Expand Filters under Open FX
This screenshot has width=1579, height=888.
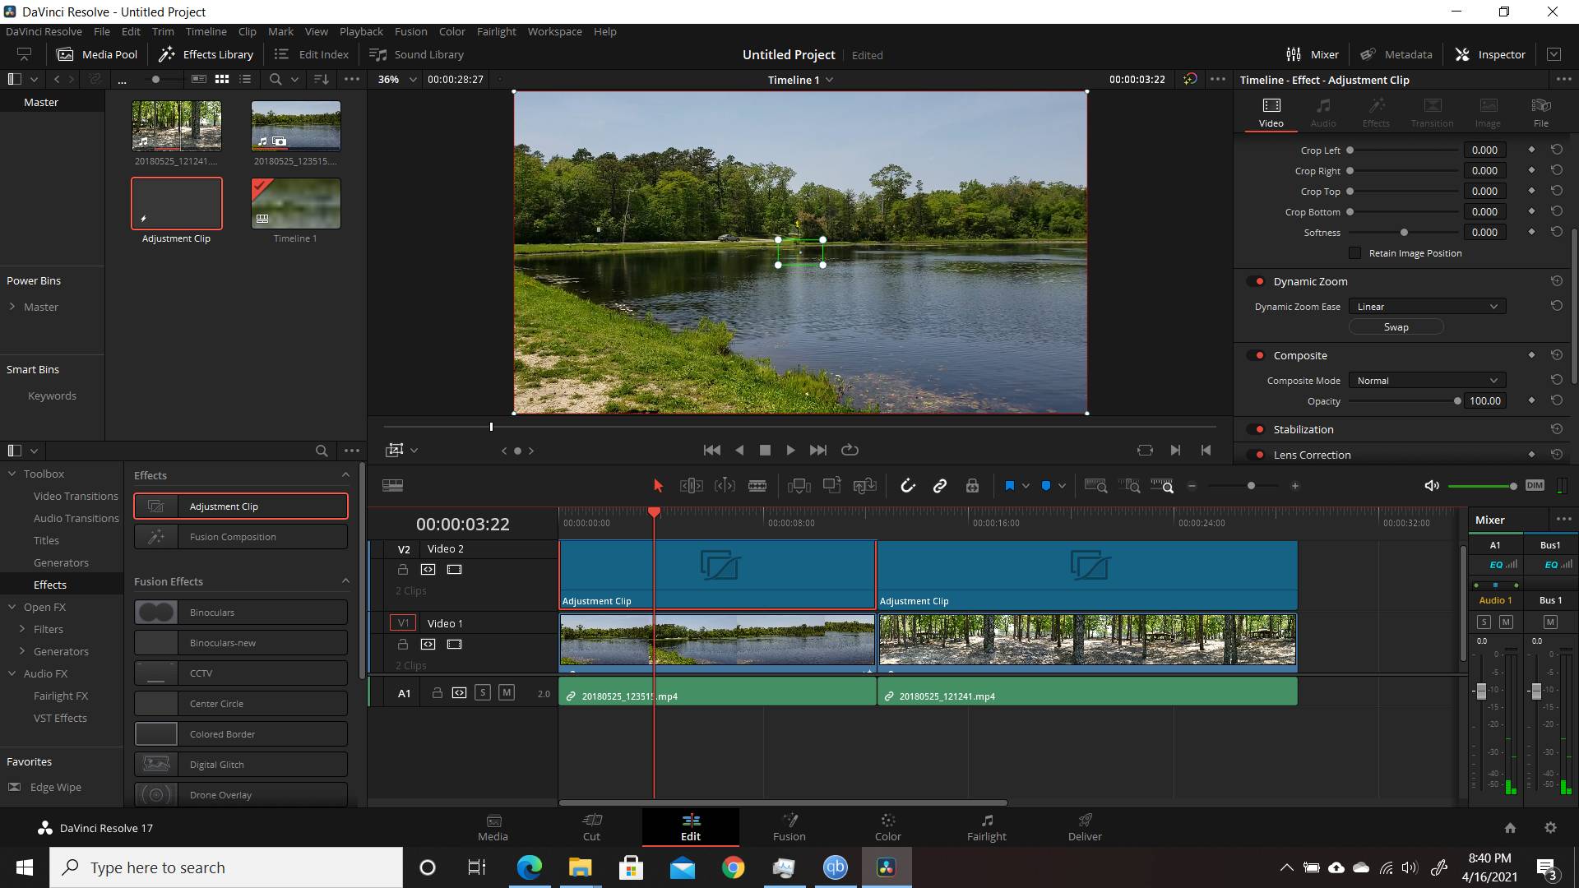pos(22,629)
